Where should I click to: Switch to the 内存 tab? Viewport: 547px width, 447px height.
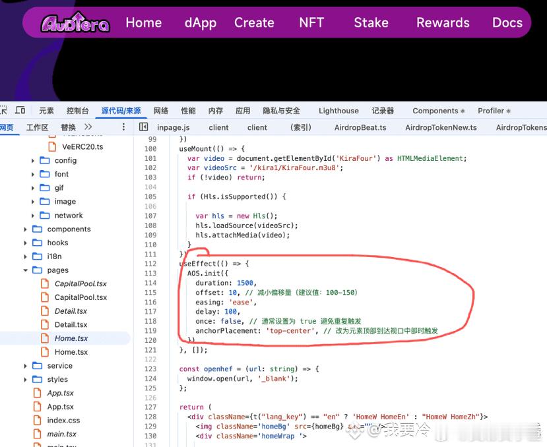[x=216, y=111]
